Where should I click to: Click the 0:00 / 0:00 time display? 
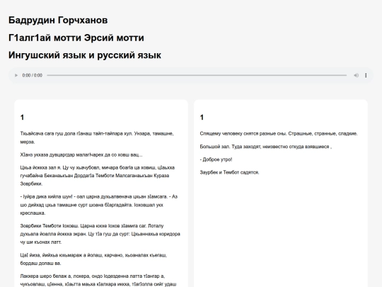(32, 75)
